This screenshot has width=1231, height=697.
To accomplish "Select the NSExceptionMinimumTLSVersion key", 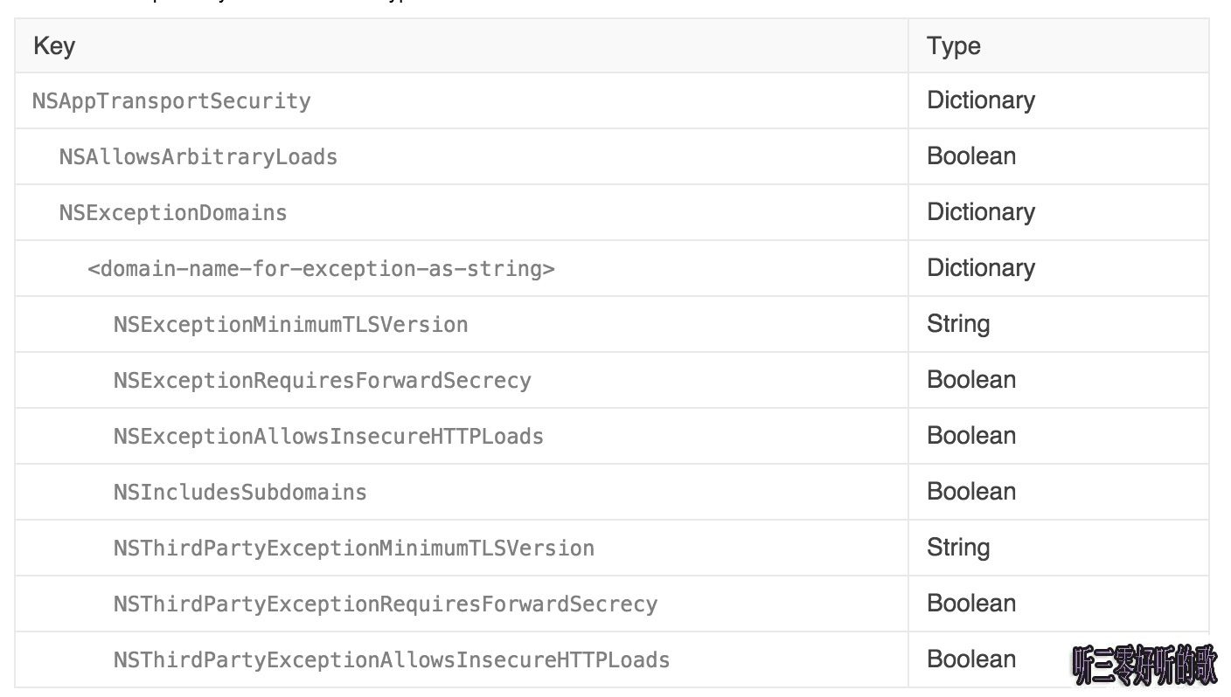I will click(x=290, y=324).
